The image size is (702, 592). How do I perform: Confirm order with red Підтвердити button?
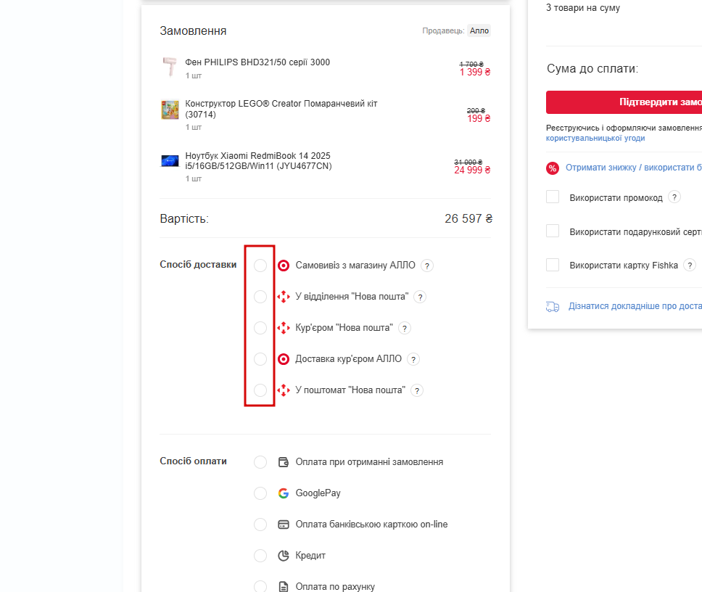(624, 102)
